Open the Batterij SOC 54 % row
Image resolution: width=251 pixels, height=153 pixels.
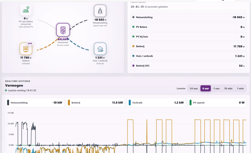(189, 66)
